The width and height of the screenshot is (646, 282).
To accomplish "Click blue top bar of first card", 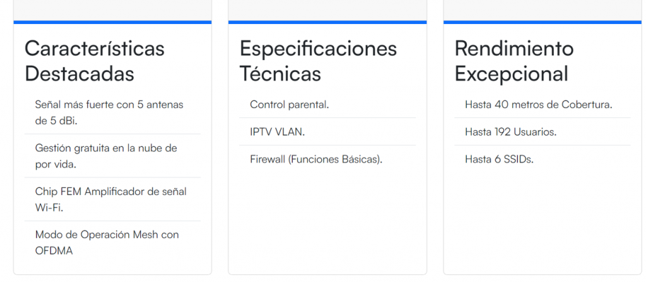I will click(x=112, y=22).
